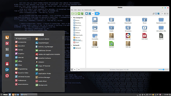Open the Sound & Video category
Screen dimensions: 171x96
coord(22,73)
